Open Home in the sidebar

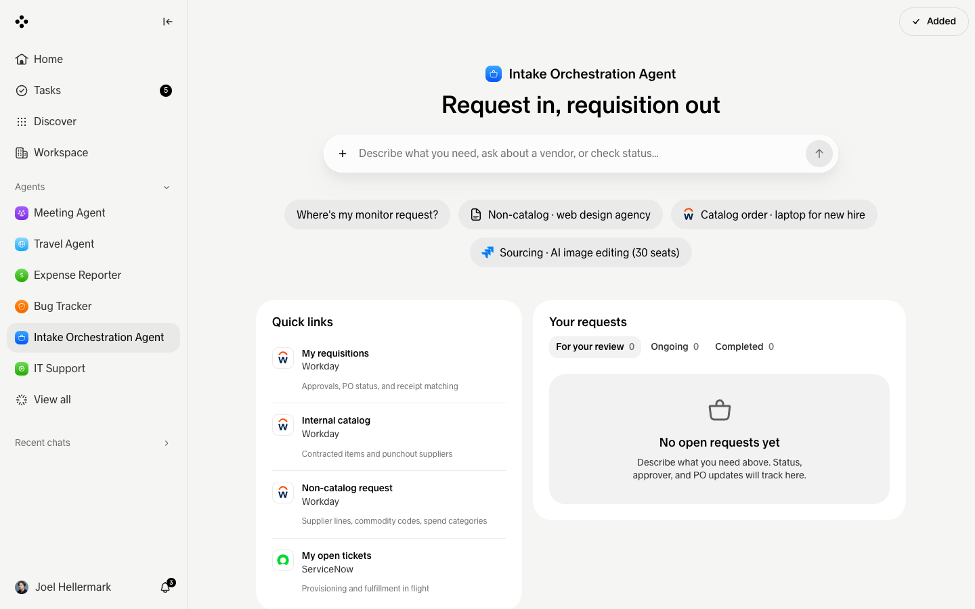click(93, 60)
